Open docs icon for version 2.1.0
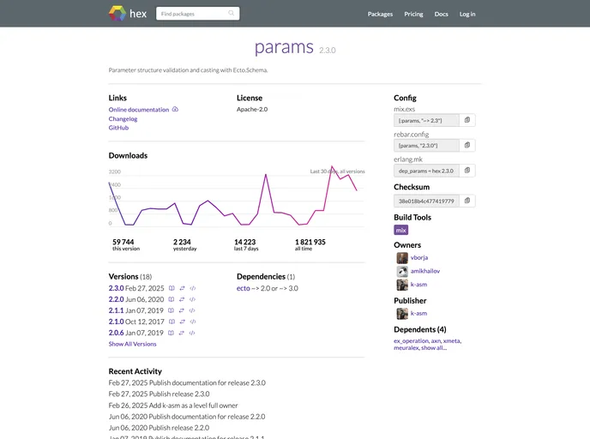Viewport: 590px width, 439px height. pos(172,322)
